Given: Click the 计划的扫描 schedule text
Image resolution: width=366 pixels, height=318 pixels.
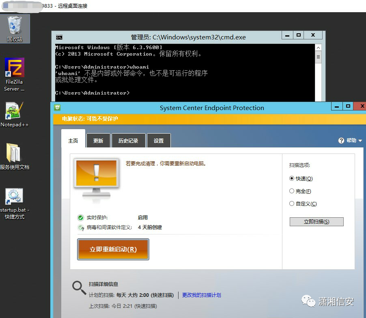Looking at the screenshot, I should pos(131,295).
